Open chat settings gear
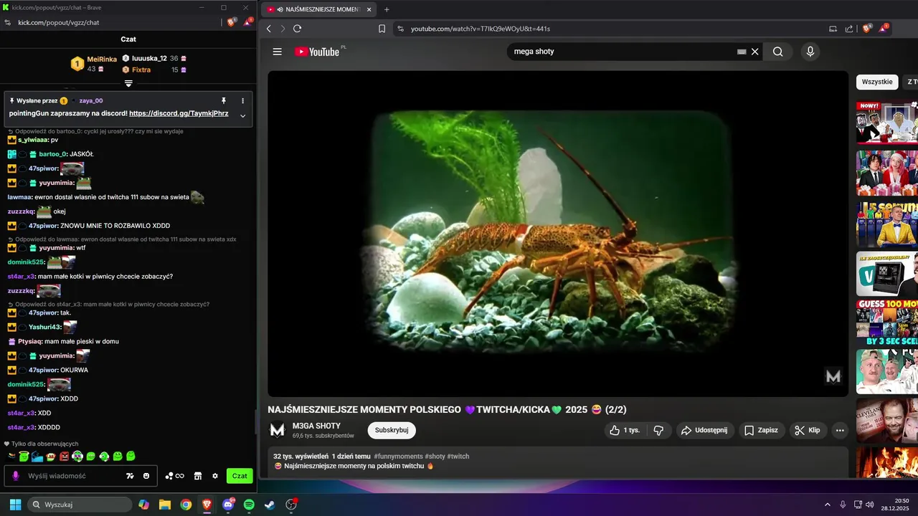 point(214,476)
